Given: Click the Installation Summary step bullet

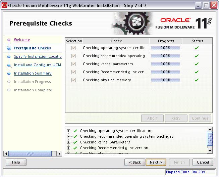Looking at the screenshot, I should click(x=9, y=74).
